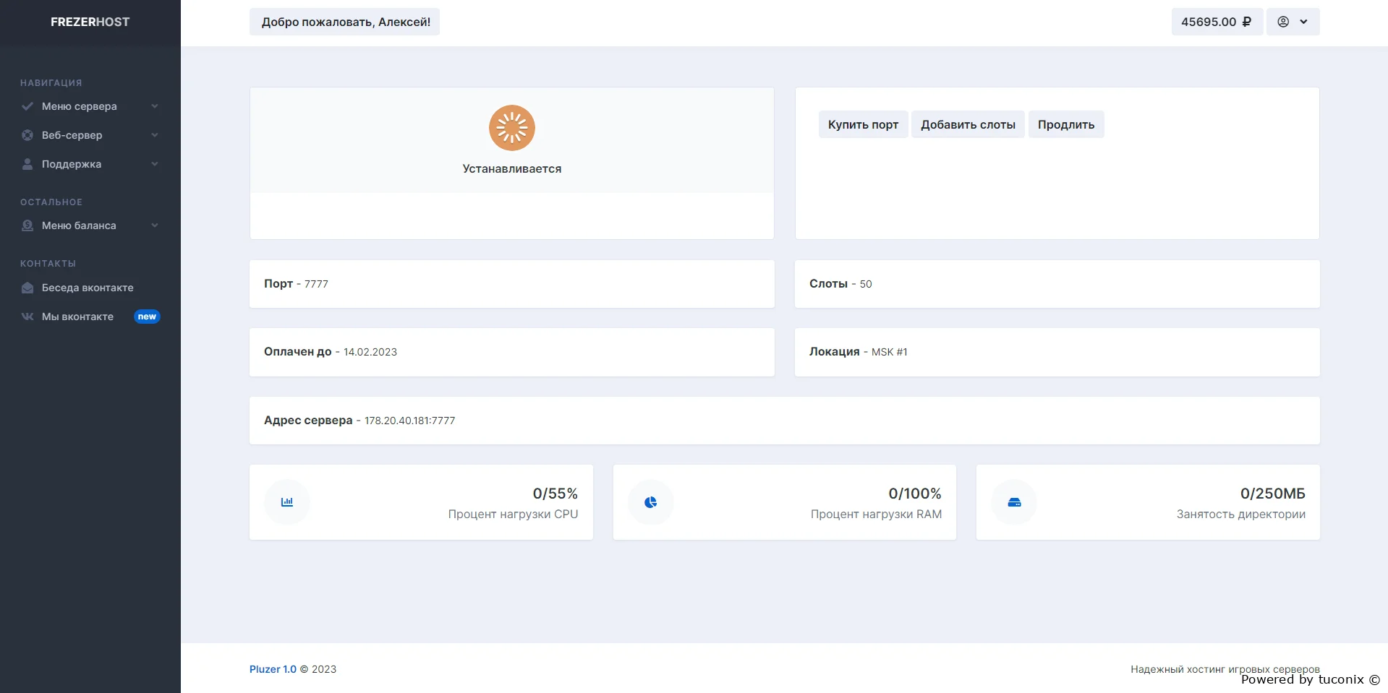The height and width of the screenshot is (693, 1388).
Task: Expand the Поддержка chevron
Action: pyautogui.click(x=155, y=164)
